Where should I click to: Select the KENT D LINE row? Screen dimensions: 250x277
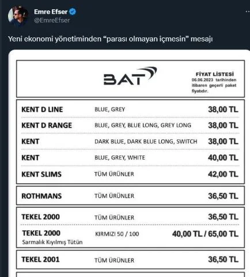pyautogui.click(x=130, y=109)
